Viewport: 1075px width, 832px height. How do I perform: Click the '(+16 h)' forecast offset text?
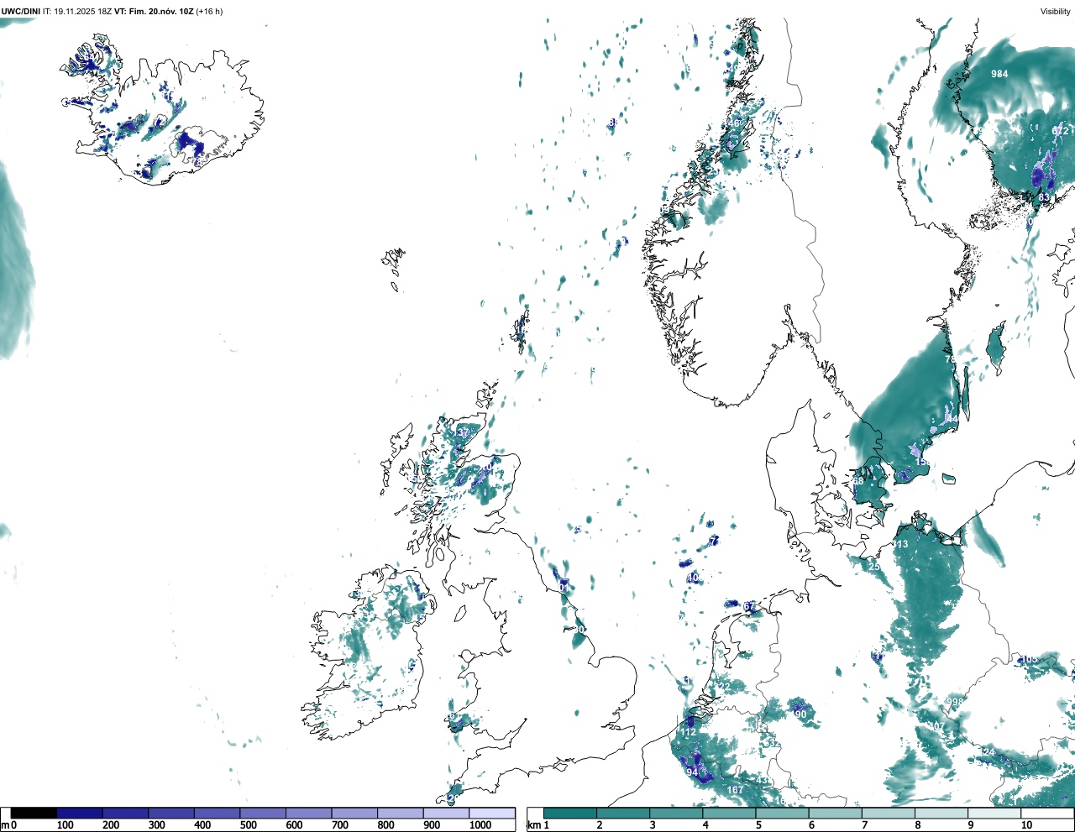(209, 12)
